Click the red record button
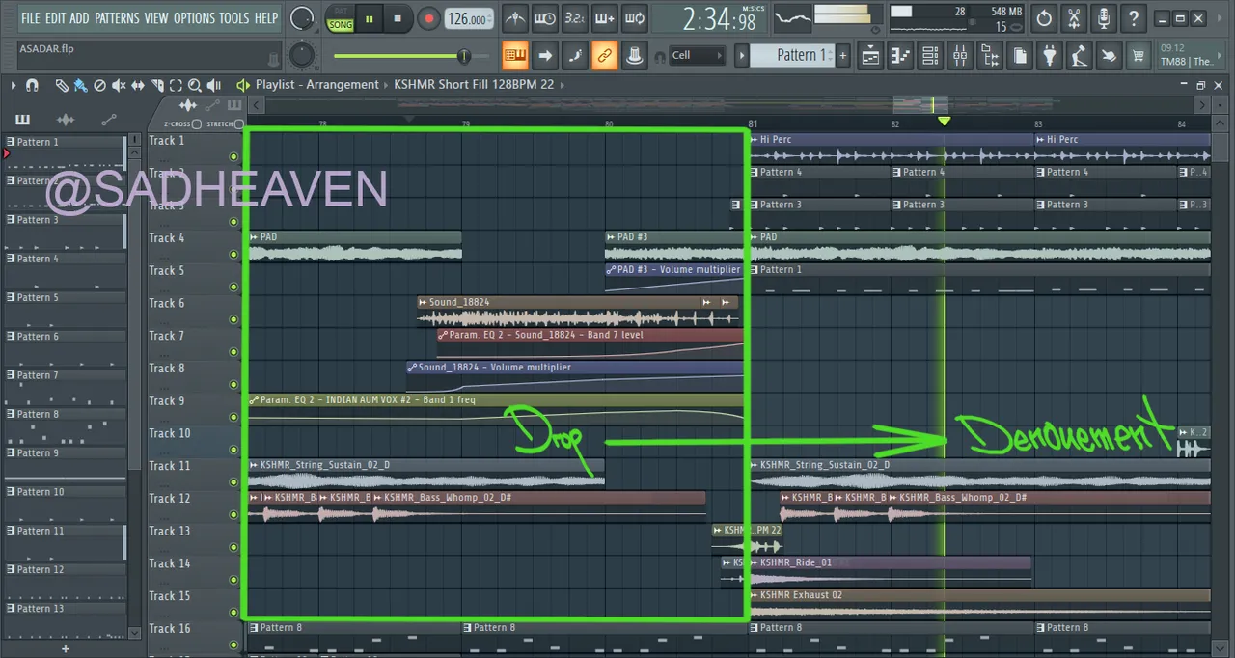1235x658 pixels. [428, 18]
